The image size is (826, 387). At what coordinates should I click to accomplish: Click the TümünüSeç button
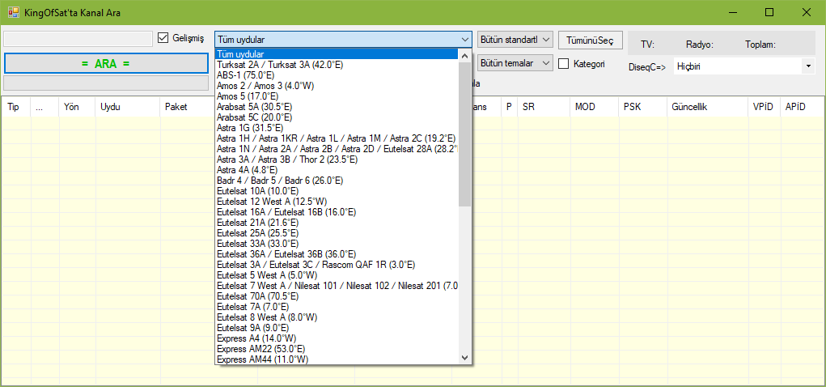coord(590,40)
